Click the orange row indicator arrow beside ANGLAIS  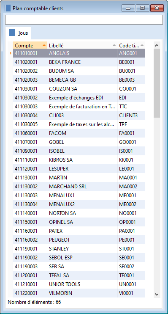(11, 53)
